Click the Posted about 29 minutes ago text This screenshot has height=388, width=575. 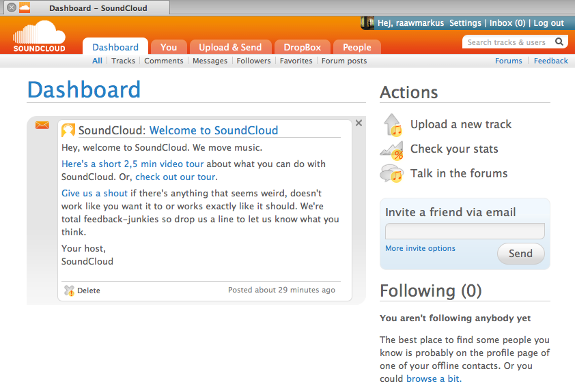[281, 290]
